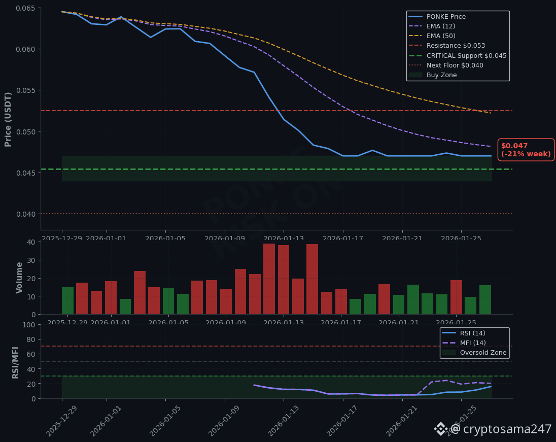Click the 20 tick on the RSI/MFI axis
The width and height of the screenshot is (556, 442).
point(31,384)
